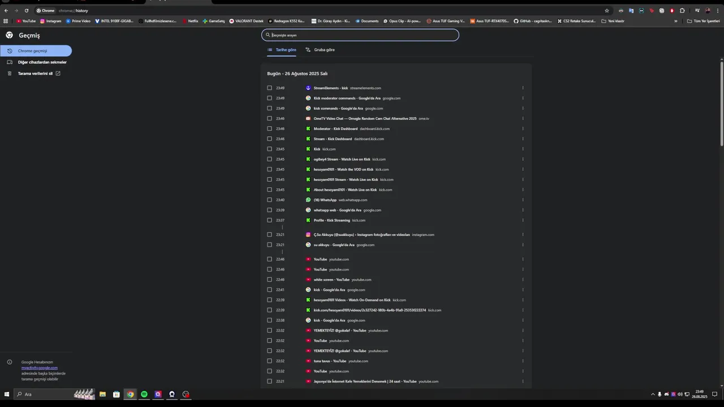724x407 pixels.
Task: Select the su akkuyu Google search checkbox
Action: [269, 245]
